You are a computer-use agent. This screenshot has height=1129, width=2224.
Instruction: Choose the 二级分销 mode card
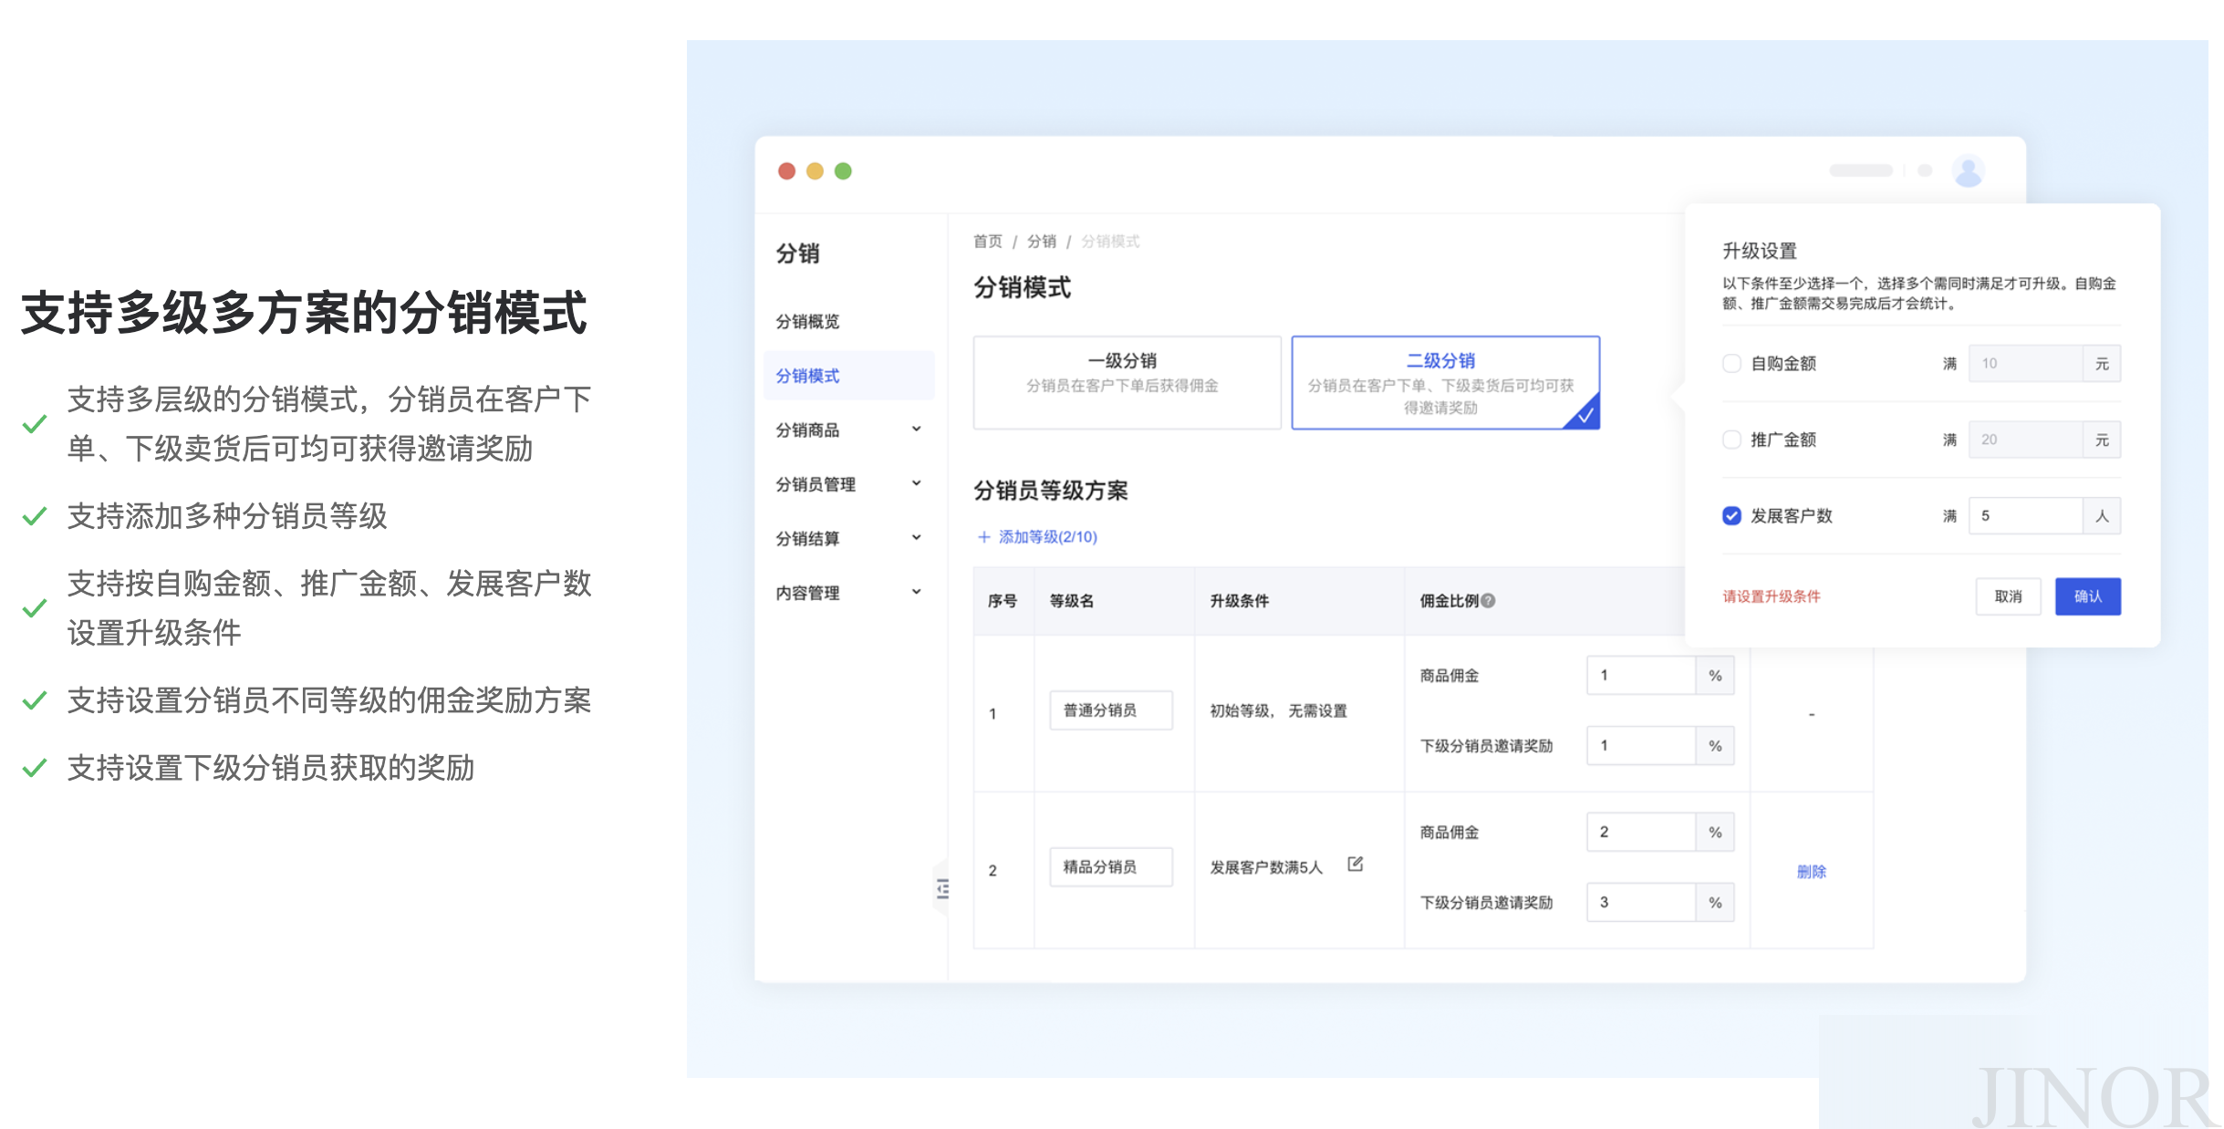[1445, 382]
